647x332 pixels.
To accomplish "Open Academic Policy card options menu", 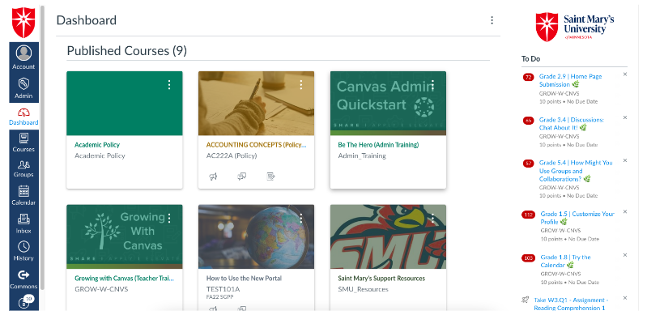I will (x=169, y=85).
